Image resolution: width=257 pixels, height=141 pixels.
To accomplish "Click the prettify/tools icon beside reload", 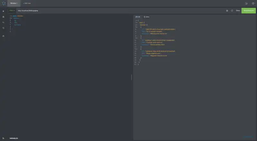I will pos(227,11).
